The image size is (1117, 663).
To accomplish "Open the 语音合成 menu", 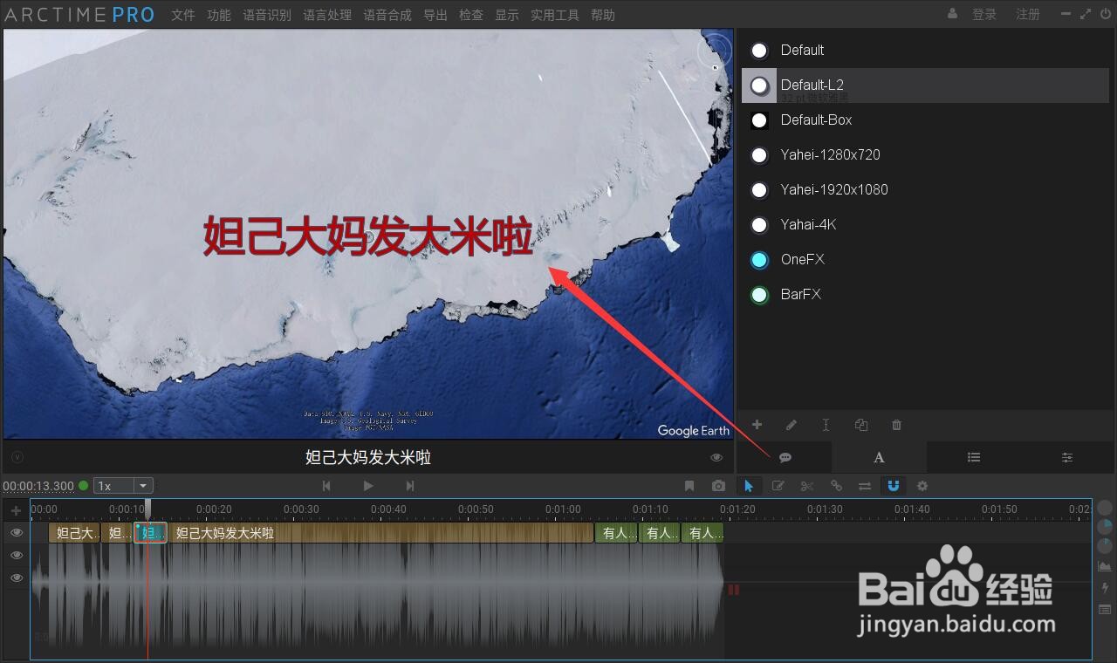I will click(x=387, y=15).
